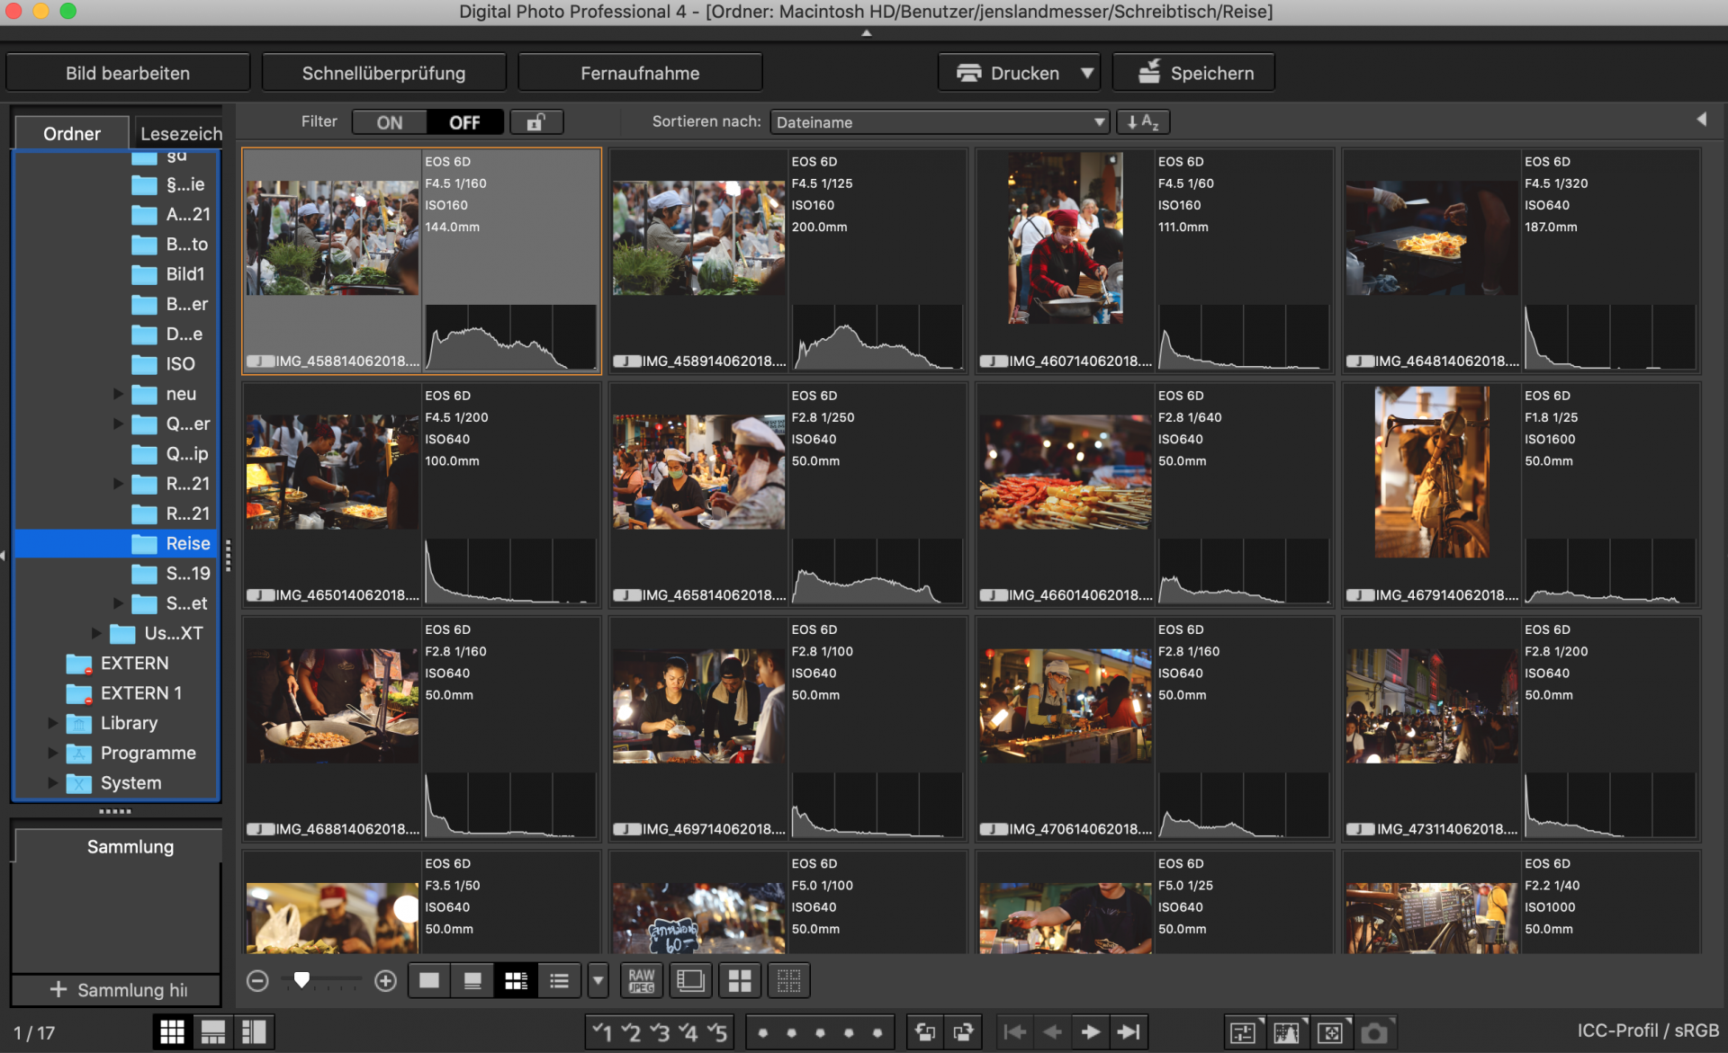
Task: Jump to first image arrow
Action: point(1014,1032)
